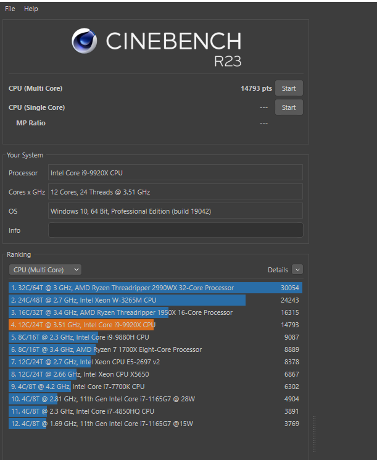Select the Core i9-9880H ranking row
The height and width of the screenshot is (460, 377).
pyautogui.click(x=155, y=337)
